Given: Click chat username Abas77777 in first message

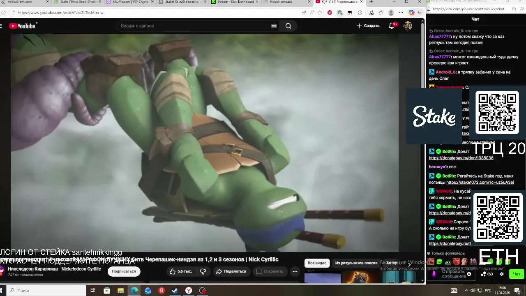Looking at the screenshot, I should [440, 37].
